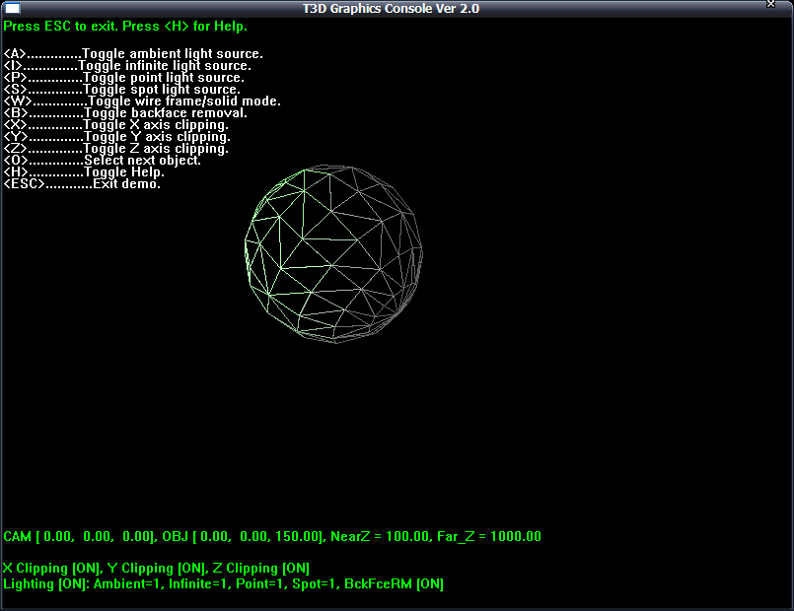Click the 'Toggle ambient light source' help line
The height and width of the screenshot is (611, 794).
click(x=133, y=53)
